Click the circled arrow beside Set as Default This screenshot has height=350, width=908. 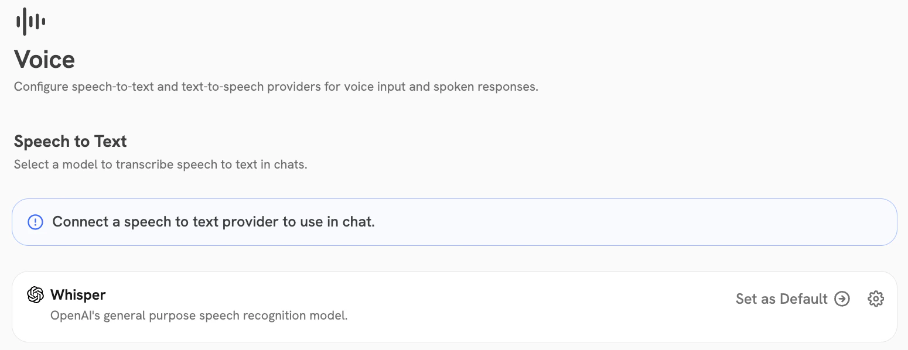coord(842,298)
